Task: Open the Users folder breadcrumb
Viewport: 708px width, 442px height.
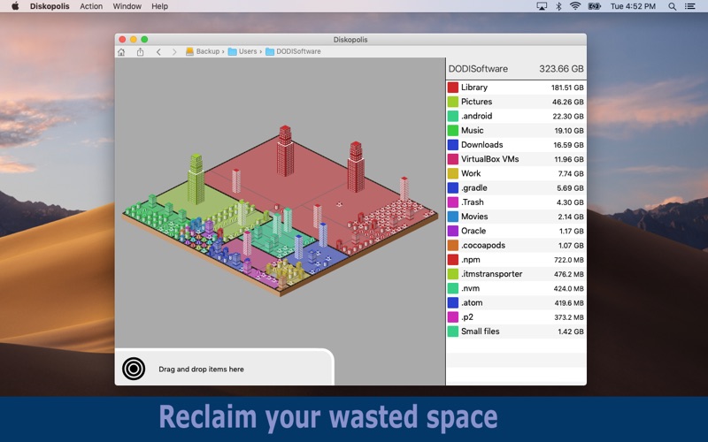Action: (x=242, y=51)
